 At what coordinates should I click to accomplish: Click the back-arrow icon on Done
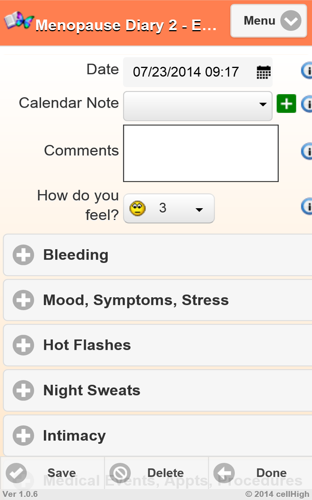tap(224, 473)
